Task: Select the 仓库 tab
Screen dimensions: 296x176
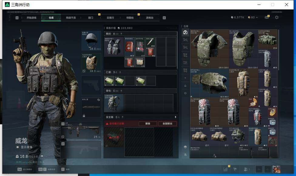Action: click(x=51, y=18)
